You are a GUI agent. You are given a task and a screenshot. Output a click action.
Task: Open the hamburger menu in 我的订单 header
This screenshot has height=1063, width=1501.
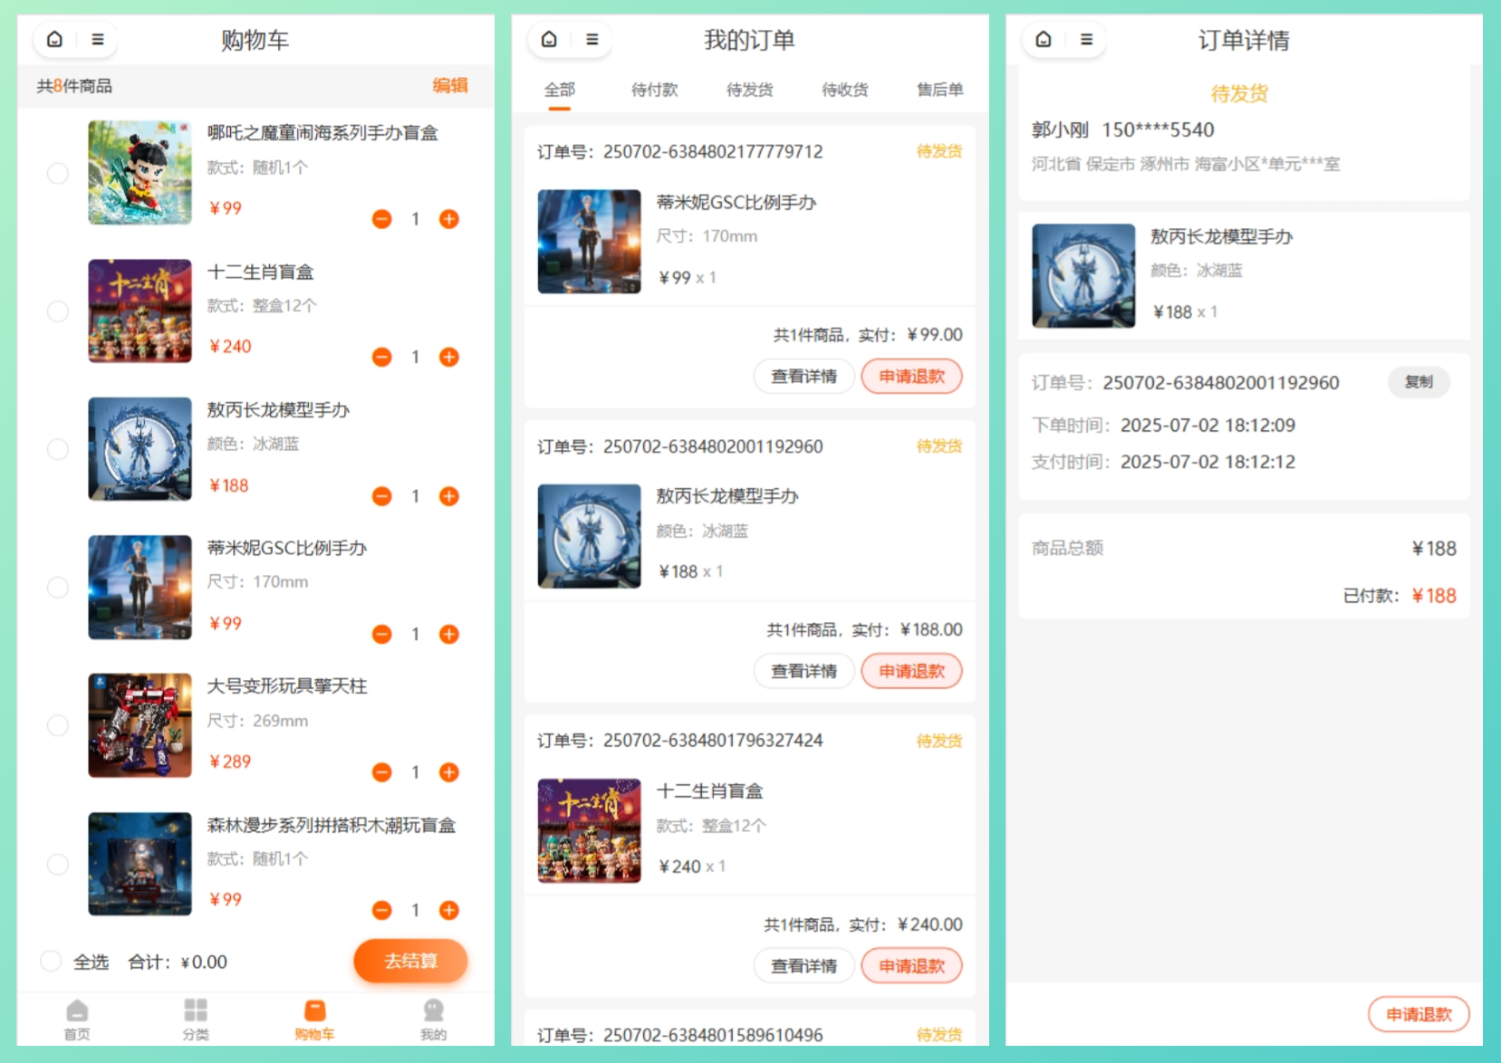[x=592, y=39]
